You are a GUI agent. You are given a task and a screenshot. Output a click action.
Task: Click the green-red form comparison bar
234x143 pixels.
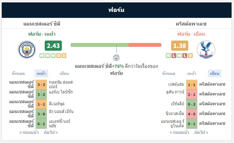[116, 45]
